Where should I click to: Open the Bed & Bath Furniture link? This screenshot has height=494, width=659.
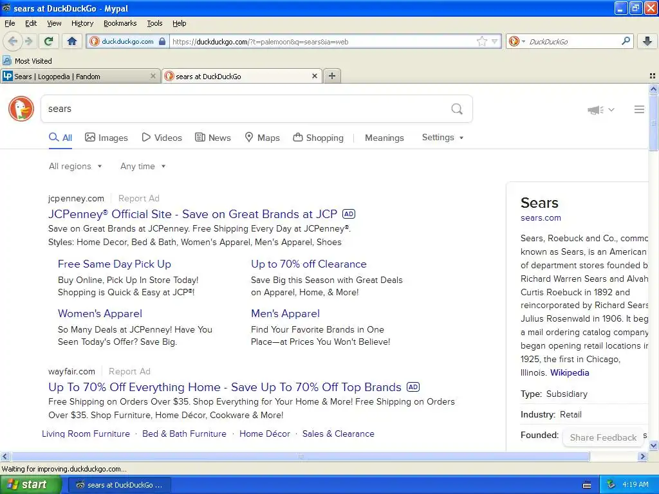[x=184, y=434]
